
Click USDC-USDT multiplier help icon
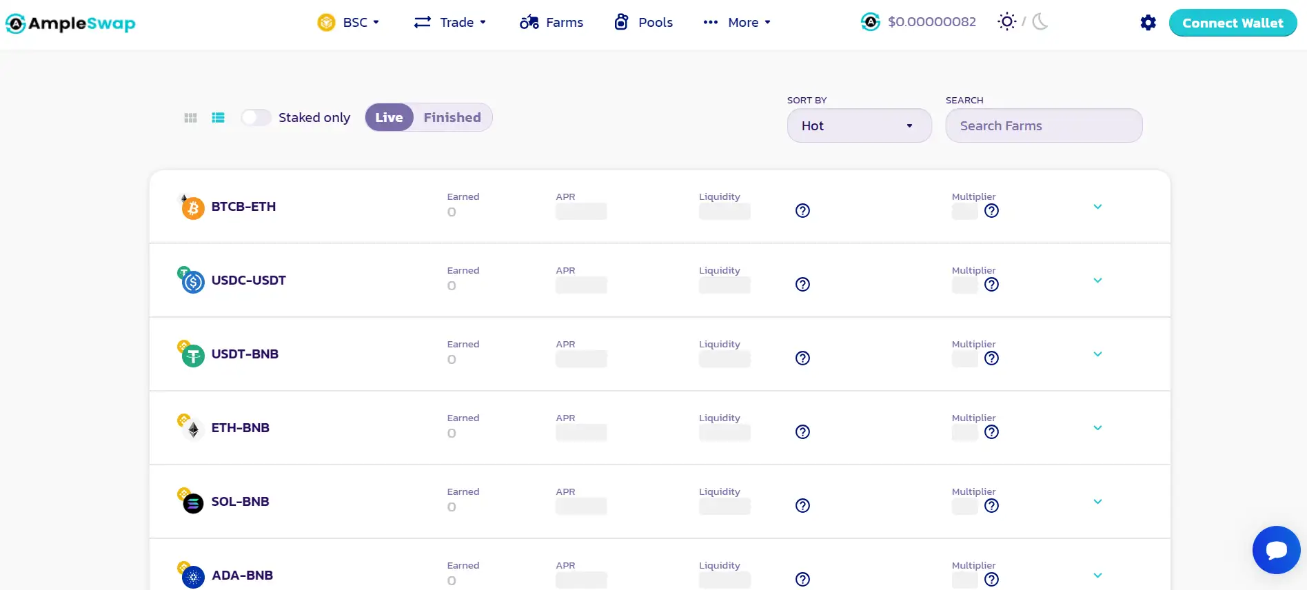point(991,285)
